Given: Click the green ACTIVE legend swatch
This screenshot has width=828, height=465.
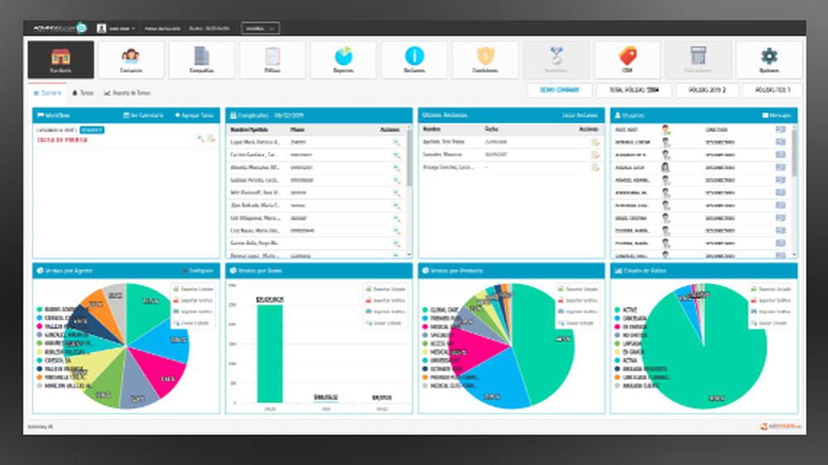Looking at the screenshot, I should click(617, 309).
